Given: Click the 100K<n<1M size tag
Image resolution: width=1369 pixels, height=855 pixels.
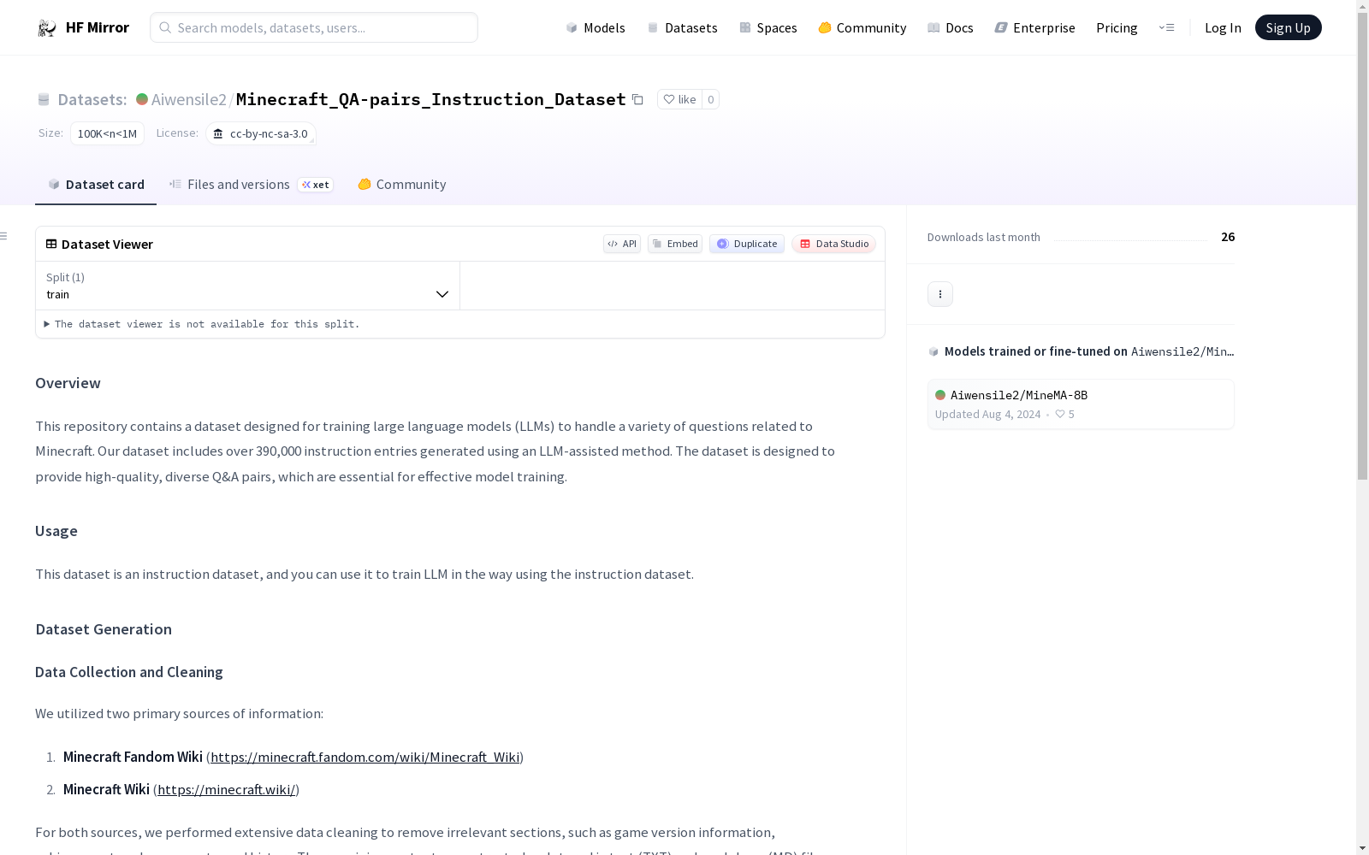Looking at the screenshot, I should coord(107,133).
